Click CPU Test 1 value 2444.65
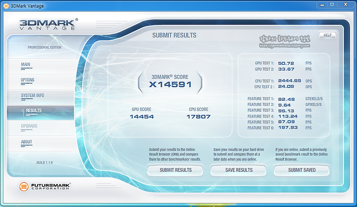This screenshot has width=357, height=207. tap(290, 81)
